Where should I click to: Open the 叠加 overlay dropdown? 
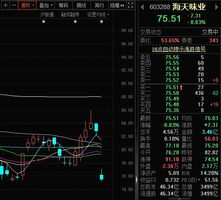coord(46,5)
